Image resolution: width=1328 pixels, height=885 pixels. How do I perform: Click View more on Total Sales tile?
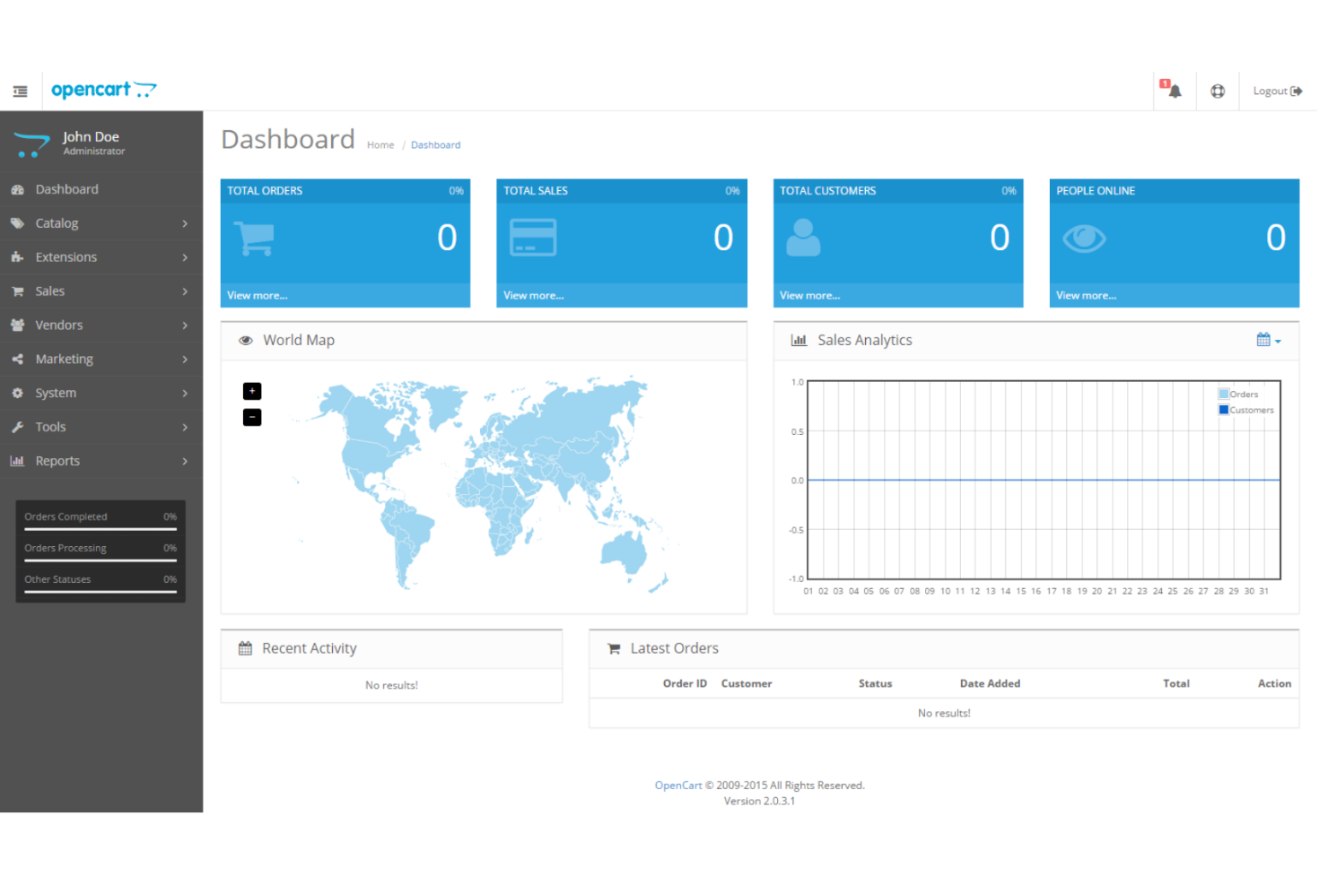click(x=533, y=295)
